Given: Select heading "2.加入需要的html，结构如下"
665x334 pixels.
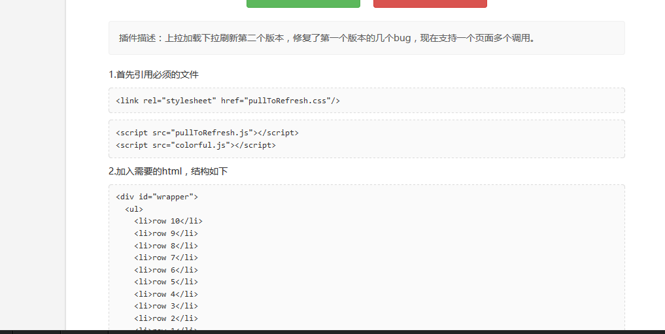Looking at the screenshot, I should tap(168, 171).
